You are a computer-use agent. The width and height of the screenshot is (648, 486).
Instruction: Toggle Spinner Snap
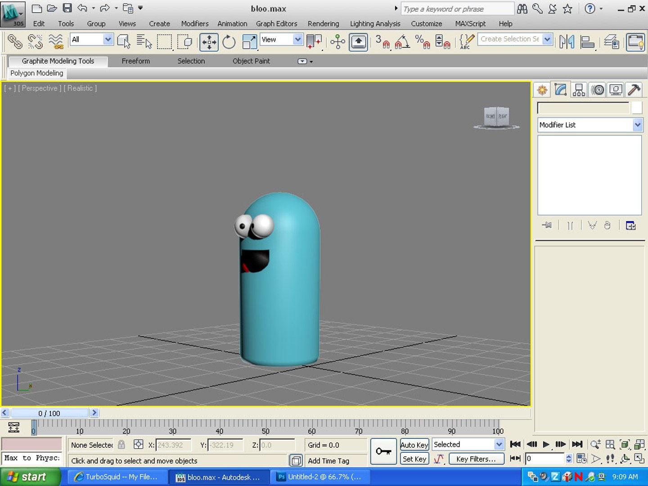coord(443,42)
